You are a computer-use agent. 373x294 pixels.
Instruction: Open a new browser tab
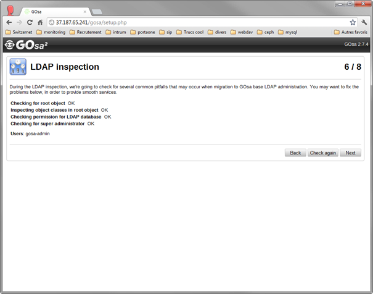(x=97, y=12)
